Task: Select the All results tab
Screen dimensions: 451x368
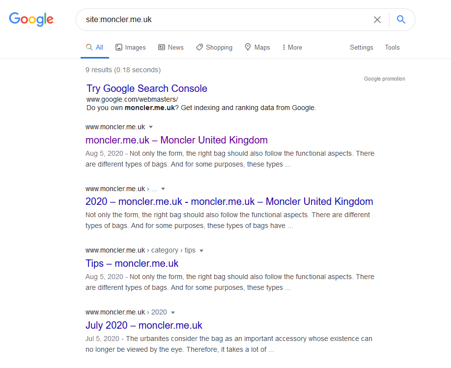Action: tap(95, 48)
